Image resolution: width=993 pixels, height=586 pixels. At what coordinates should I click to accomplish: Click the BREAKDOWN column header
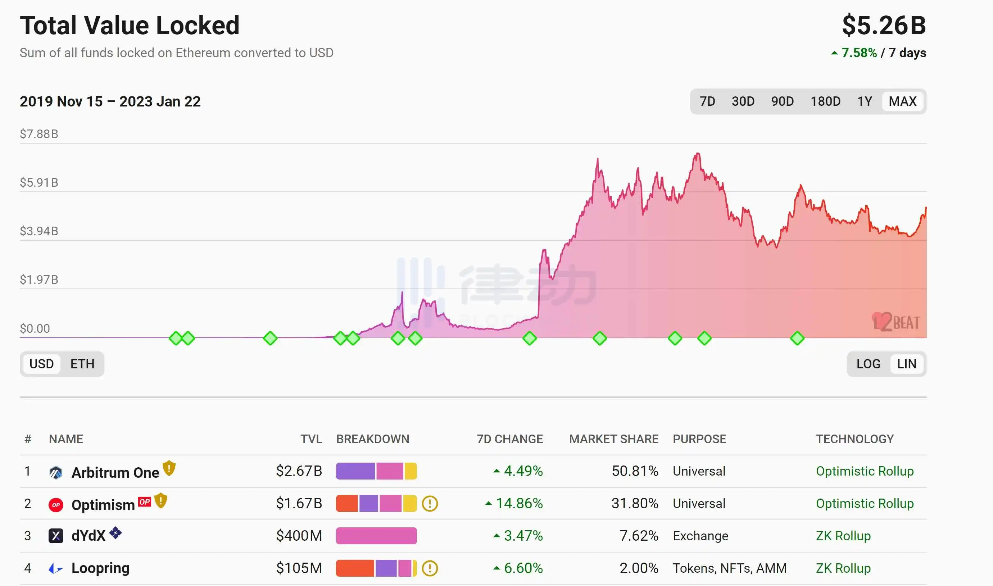[x=373, y=439]
